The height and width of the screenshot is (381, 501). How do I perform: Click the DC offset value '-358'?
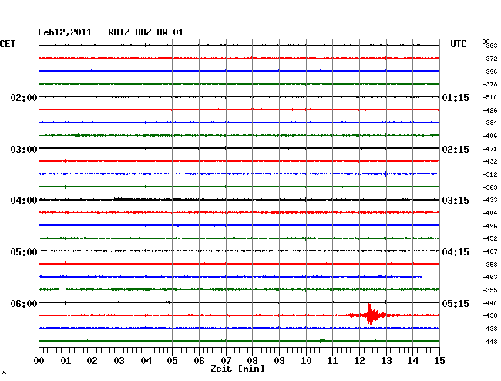tap(489, 265)
